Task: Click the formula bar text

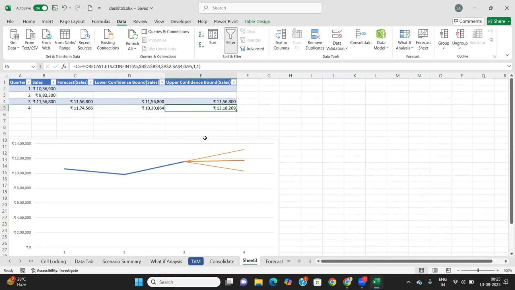Action: (137, 66)
